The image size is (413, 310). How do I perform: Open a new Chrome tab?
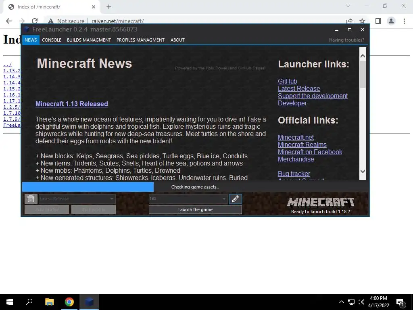(x=109, y=7)
